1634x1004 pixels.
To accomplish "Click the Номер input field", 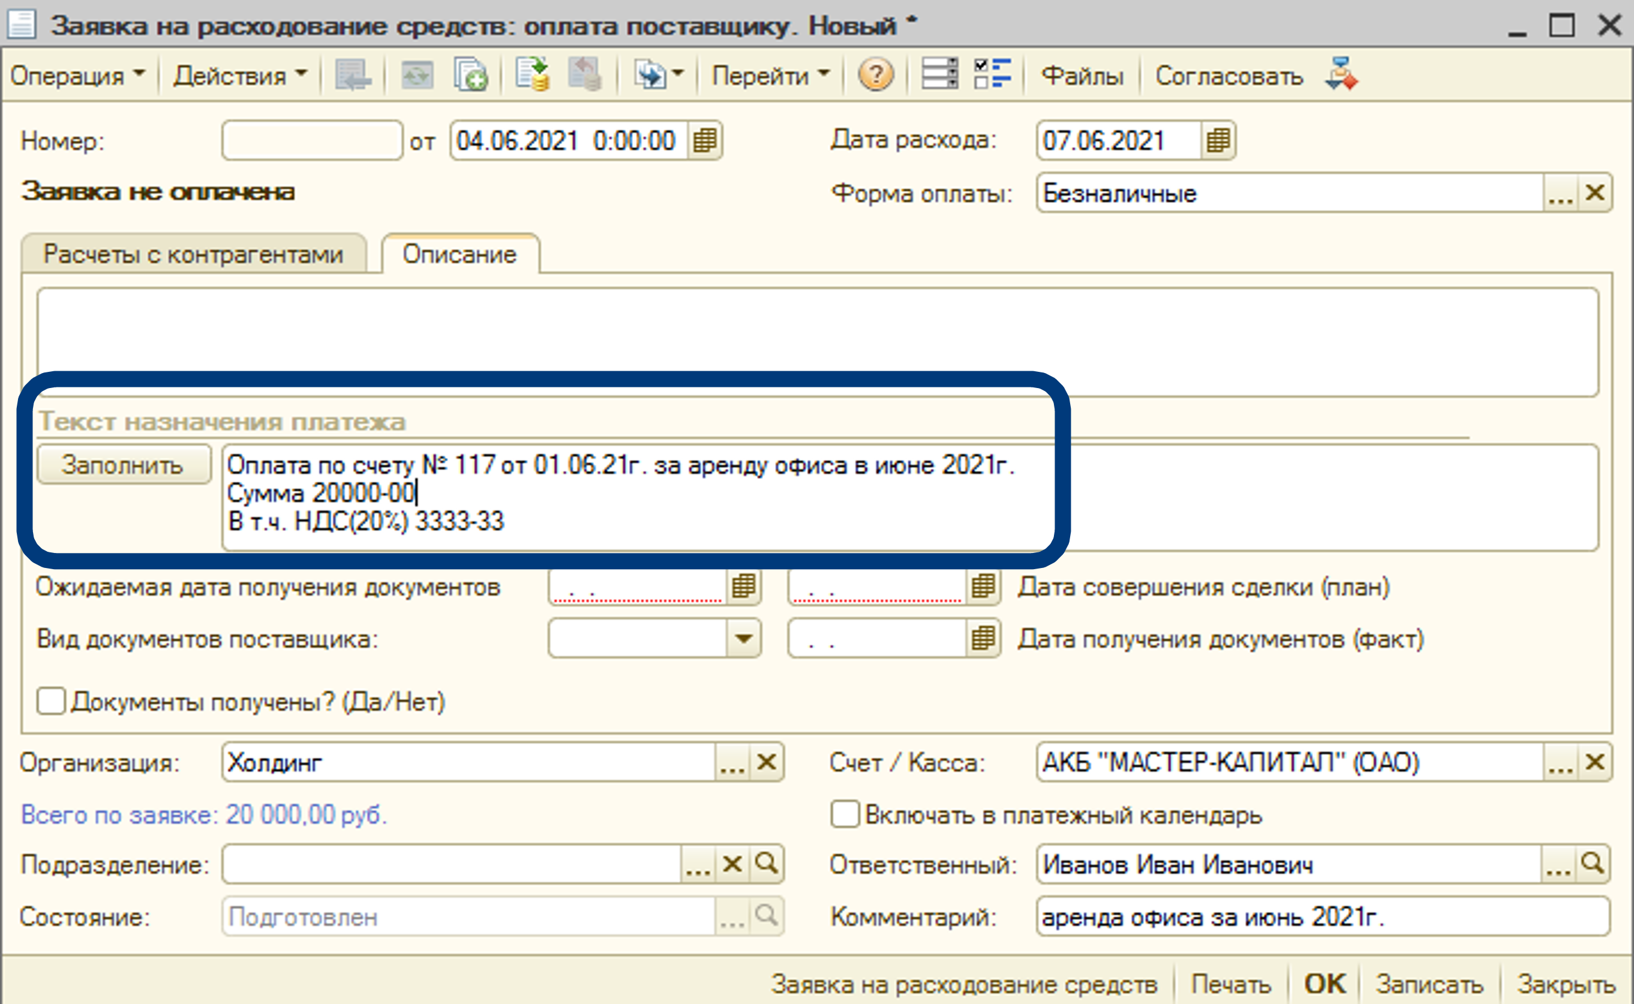I will point(312,140).
